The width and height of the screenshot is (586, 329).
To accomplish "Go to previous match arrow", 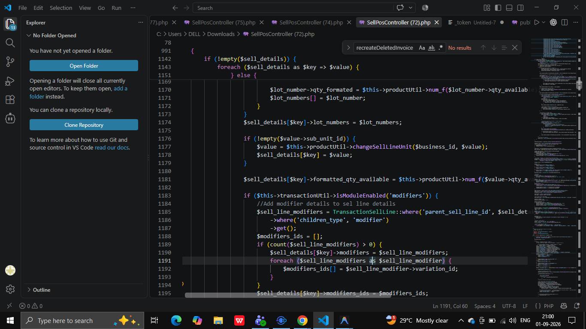I will pos(483,48).
